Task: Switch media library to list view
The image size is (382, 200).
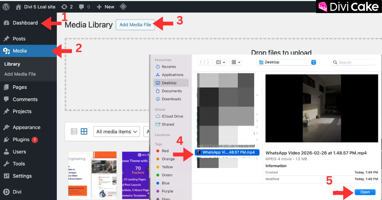Action: tap(74, 131)
